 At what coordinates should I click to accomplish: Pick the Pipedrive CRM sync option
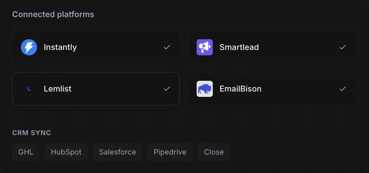click(170, 152)
